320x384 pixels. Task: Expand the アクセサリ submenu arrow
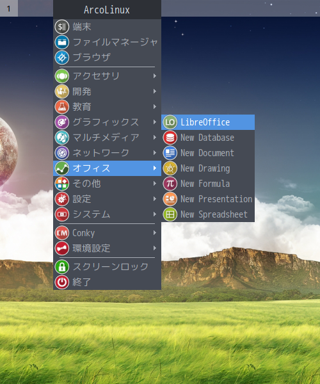pos(155,76)
